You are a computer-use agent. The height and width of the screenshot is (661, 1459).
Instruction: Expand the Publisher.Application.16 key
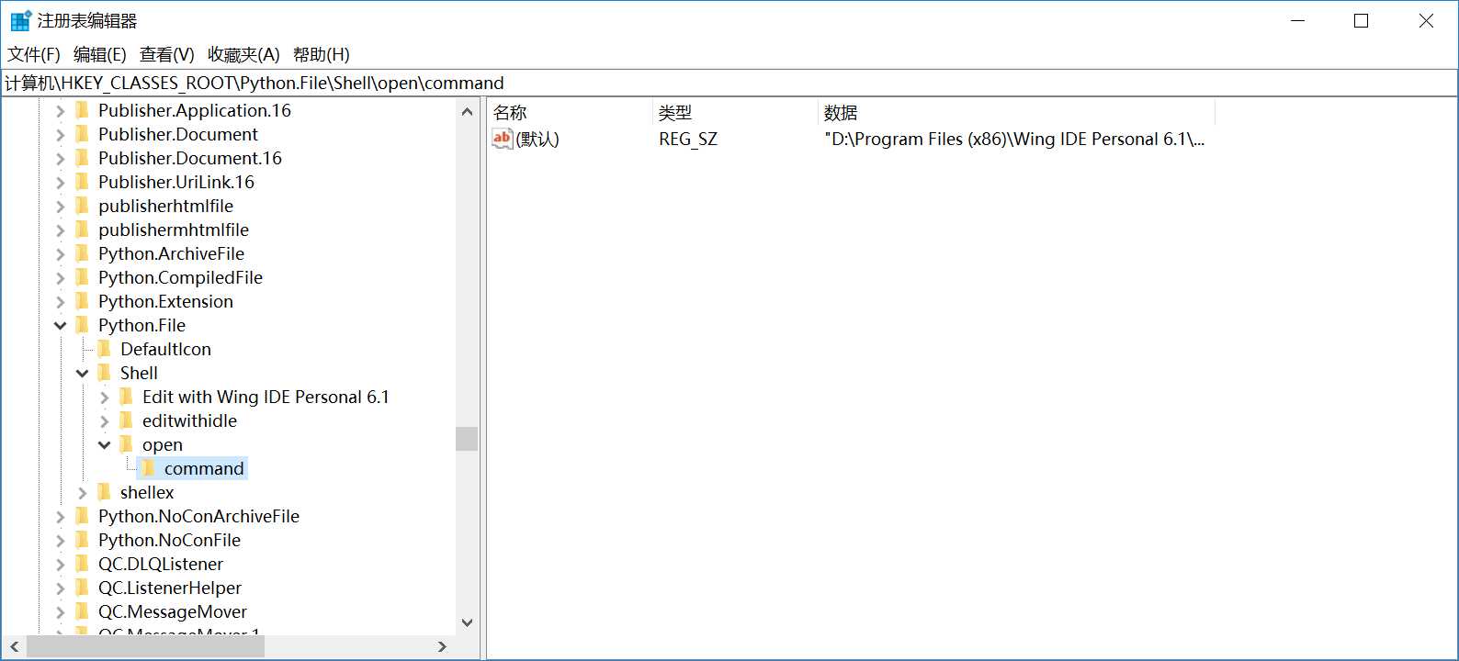pyautogui.click(x=60, y=111)
